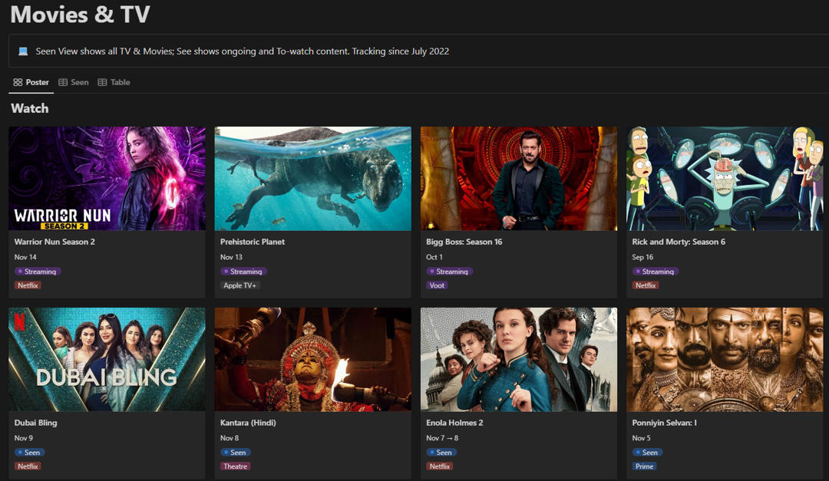Click the Nov 9 date text

click(x=23, y=438)
